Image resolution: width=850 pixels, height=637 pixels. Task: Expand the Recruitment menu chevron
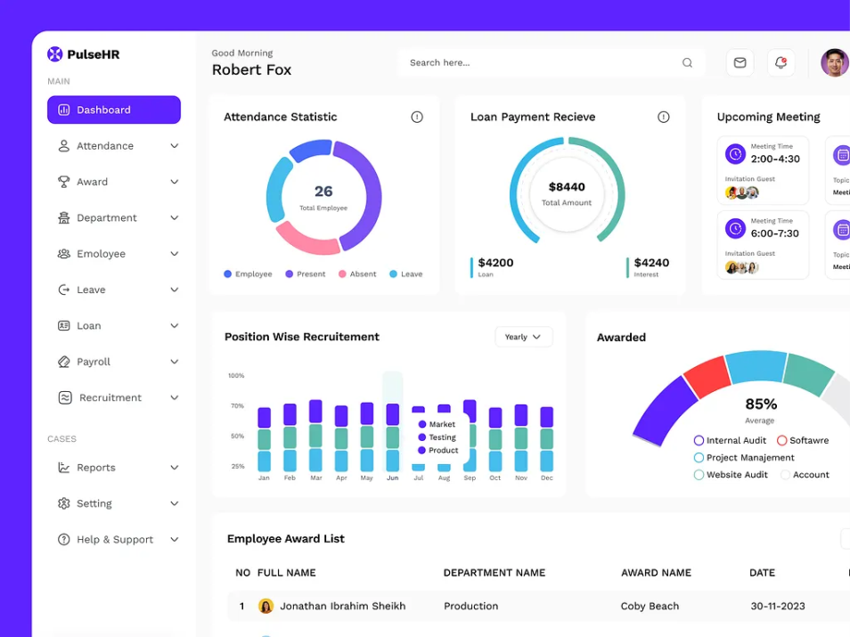(x=175, y=398)
